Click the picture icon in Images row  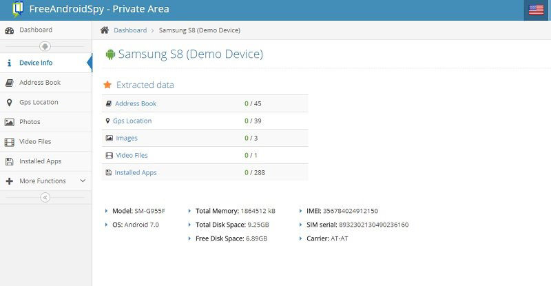[110, 138]
